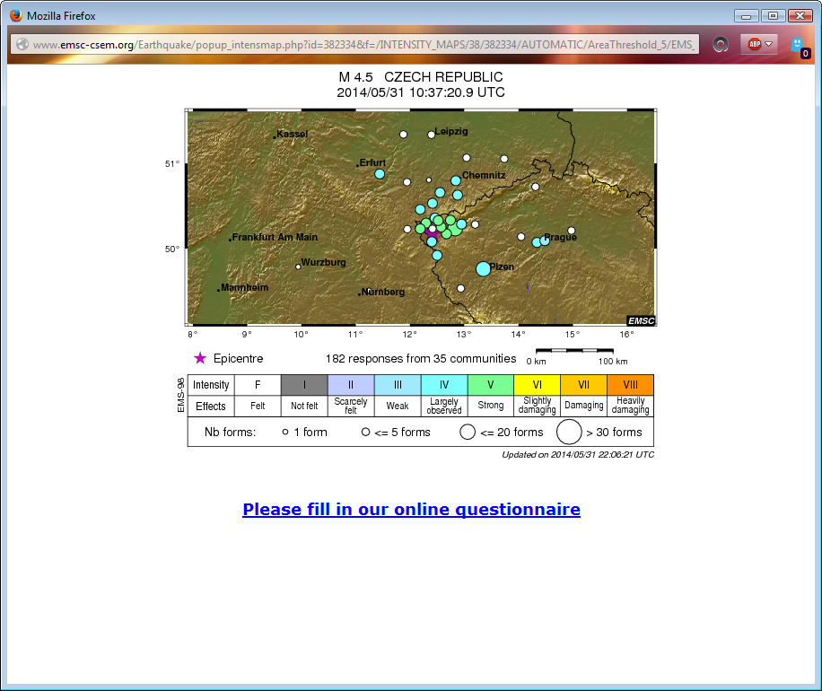Click the globe site identity icon
Viewport: 822px width, 691px height.
click(x=22, y=44)
